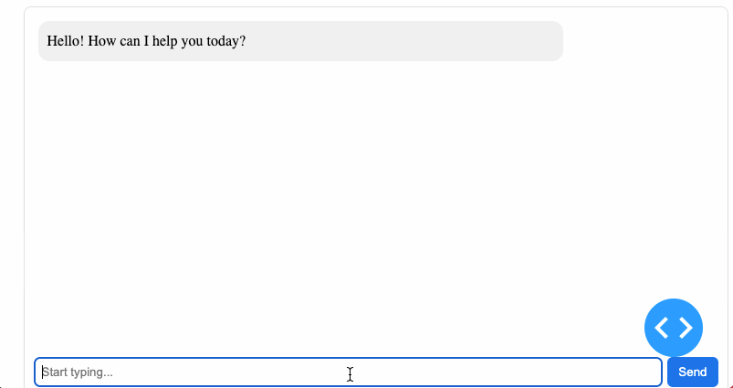Click the right angle bracket on blue circle
Screen dimensions: 733x388
point(686,327)
